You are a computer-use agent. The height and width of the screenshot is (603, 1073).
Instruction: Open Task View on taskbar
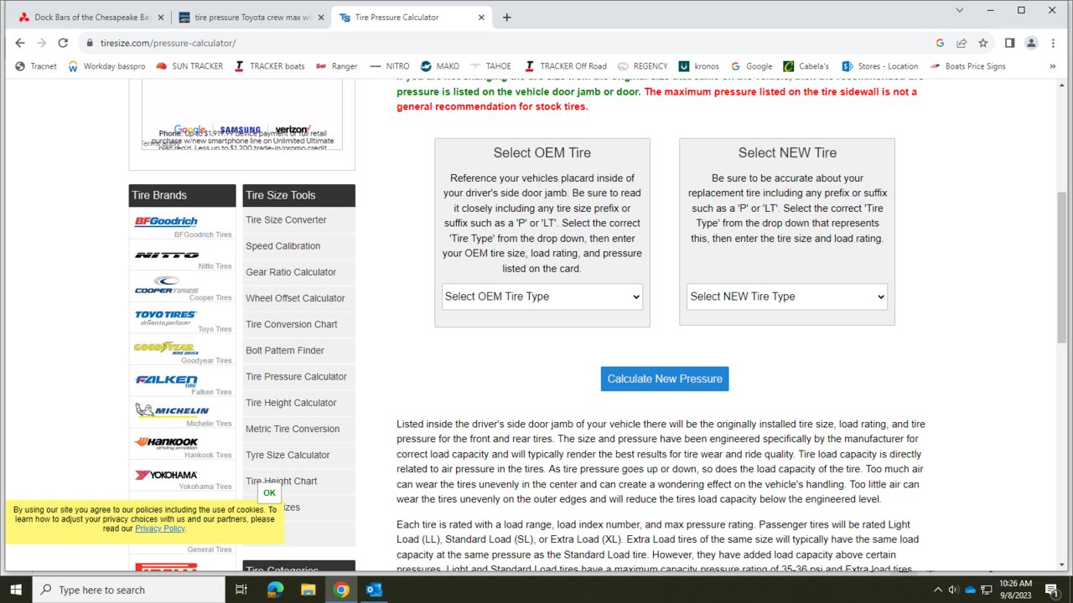point(241,590)
